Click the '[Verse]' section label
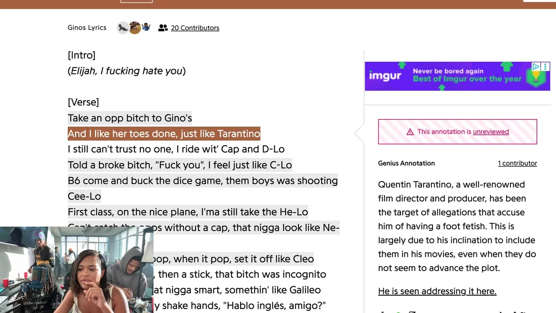This screenshot has height=313, width=556. [83, 102]
